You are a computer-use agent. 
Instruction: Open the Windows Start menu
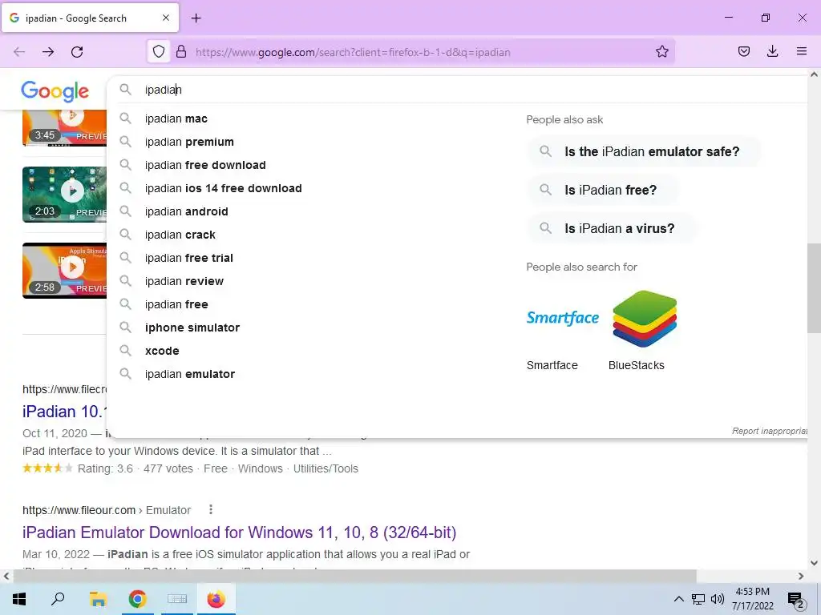[x=19, y=599]
